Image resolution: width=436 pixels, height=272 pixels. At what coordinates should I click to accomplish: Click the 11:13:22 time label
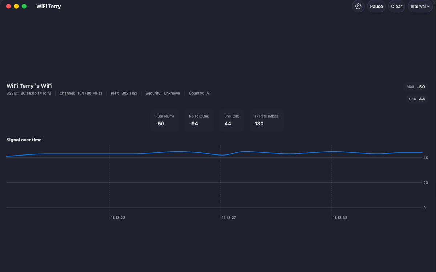(x=118, y=218)
